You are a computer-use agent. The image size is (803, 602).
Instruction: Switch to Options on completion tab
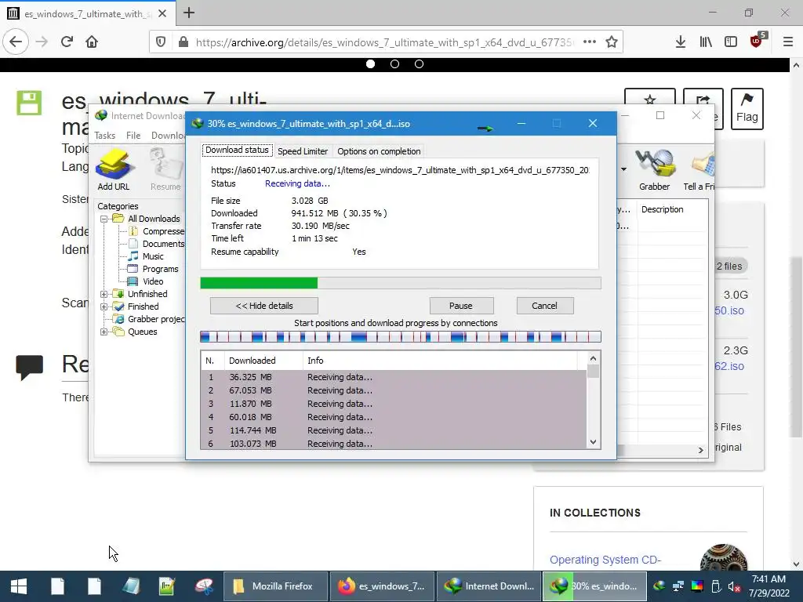point(379,151)
